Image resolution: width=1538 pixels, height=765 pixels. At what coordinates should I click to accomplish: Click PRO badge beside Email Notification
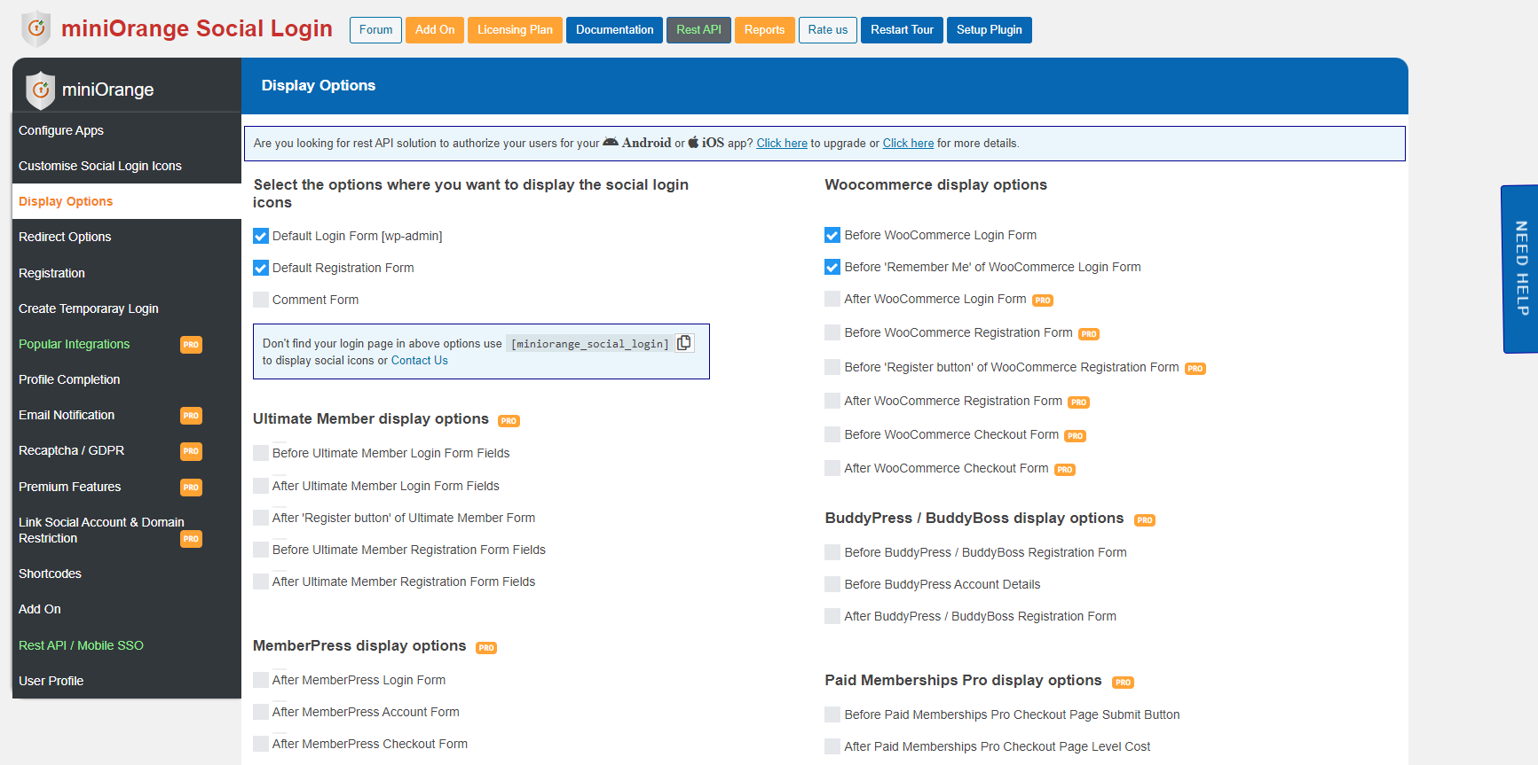pyautogui.click(x=191, y=416)
